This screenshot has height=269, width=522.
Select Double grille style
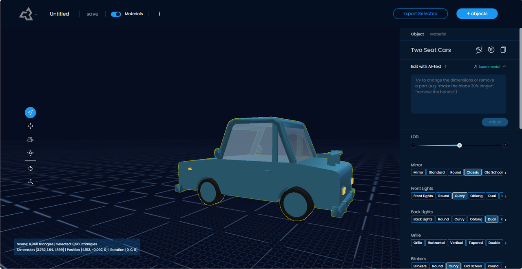coord(494,243)
